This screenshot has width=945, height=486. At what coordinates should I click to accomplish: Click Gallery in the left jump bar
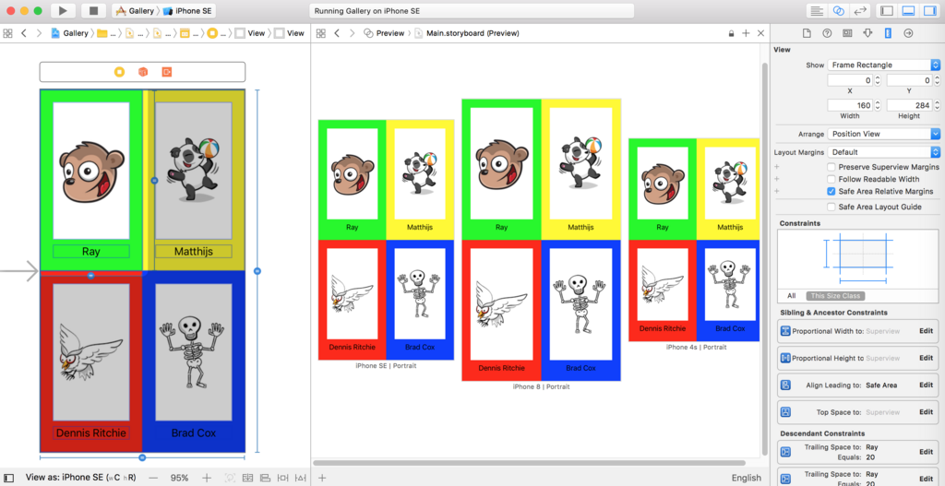[x=70, y=33]
